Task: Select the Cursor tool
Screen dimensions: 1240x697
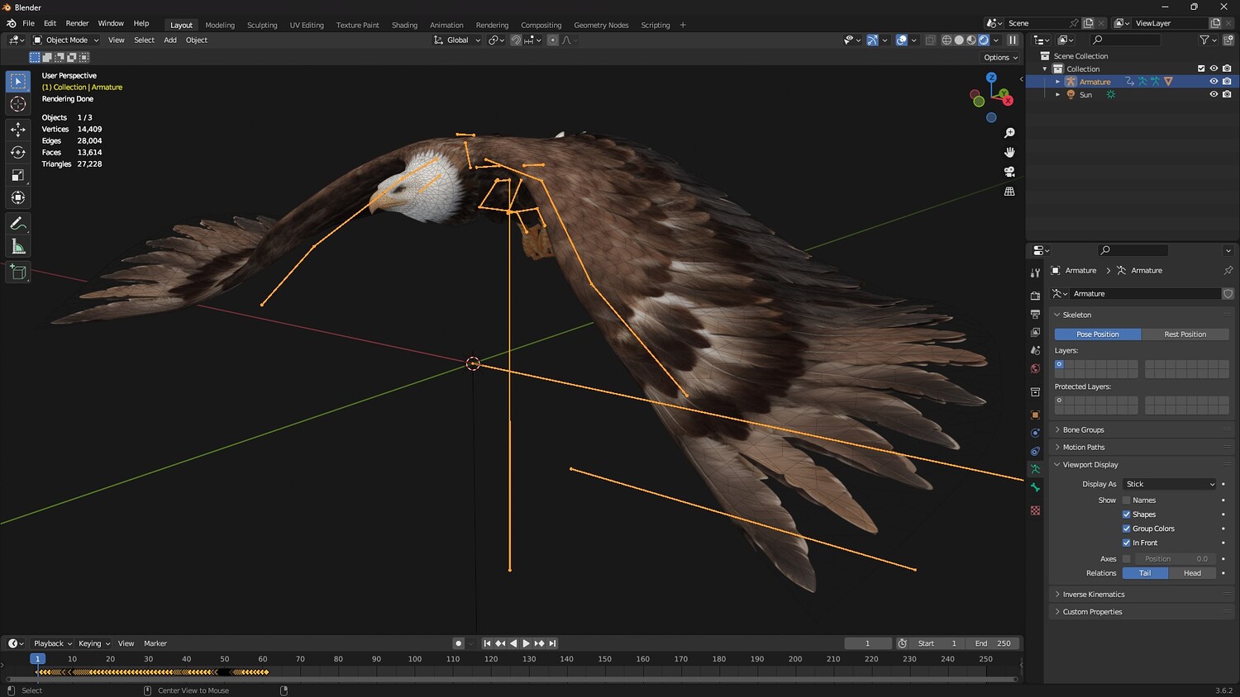Action: coord(17,104)
